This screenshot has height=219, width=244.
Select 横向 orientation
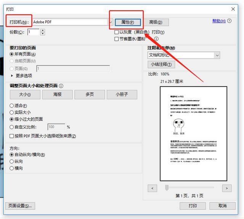click(x=11, y=168)
